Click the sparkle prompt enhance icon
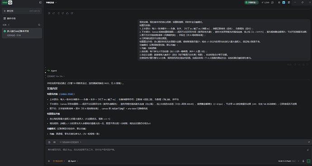Image resolution: width=312 pixels, height=166 pixels. [308, 150]
